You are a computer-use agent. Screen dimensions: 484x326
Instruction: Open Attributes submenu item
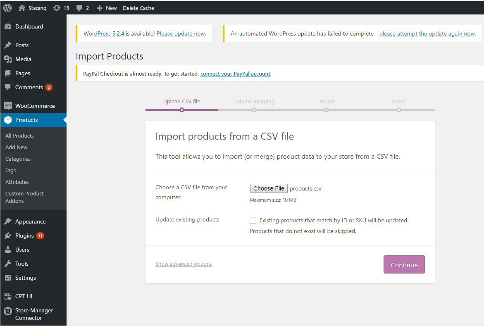click(17, 182)
